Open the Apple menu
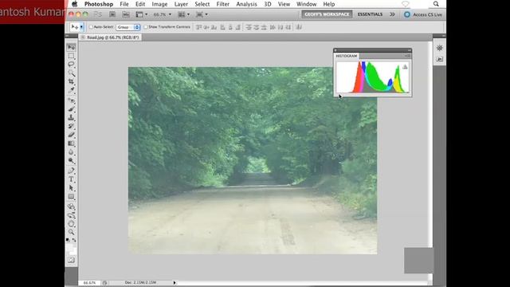The width and height of the screenshot is (510, 287). [74, 4]
